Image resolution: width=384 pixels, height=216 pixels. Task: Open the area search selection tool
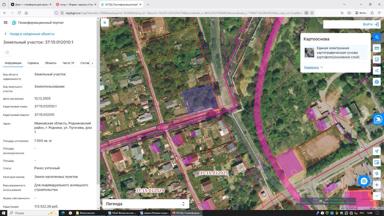pos(377,59)
